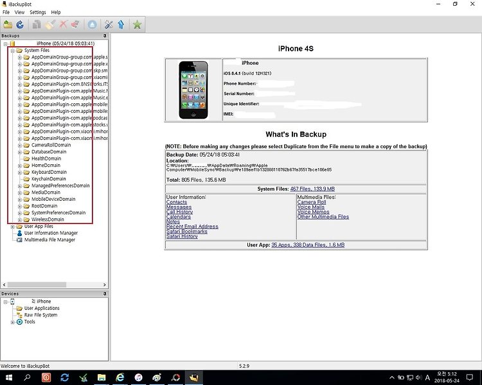This screenshot has height=385, width=482.
Task: Open the Messages link
Action: [x=179, y=207]
